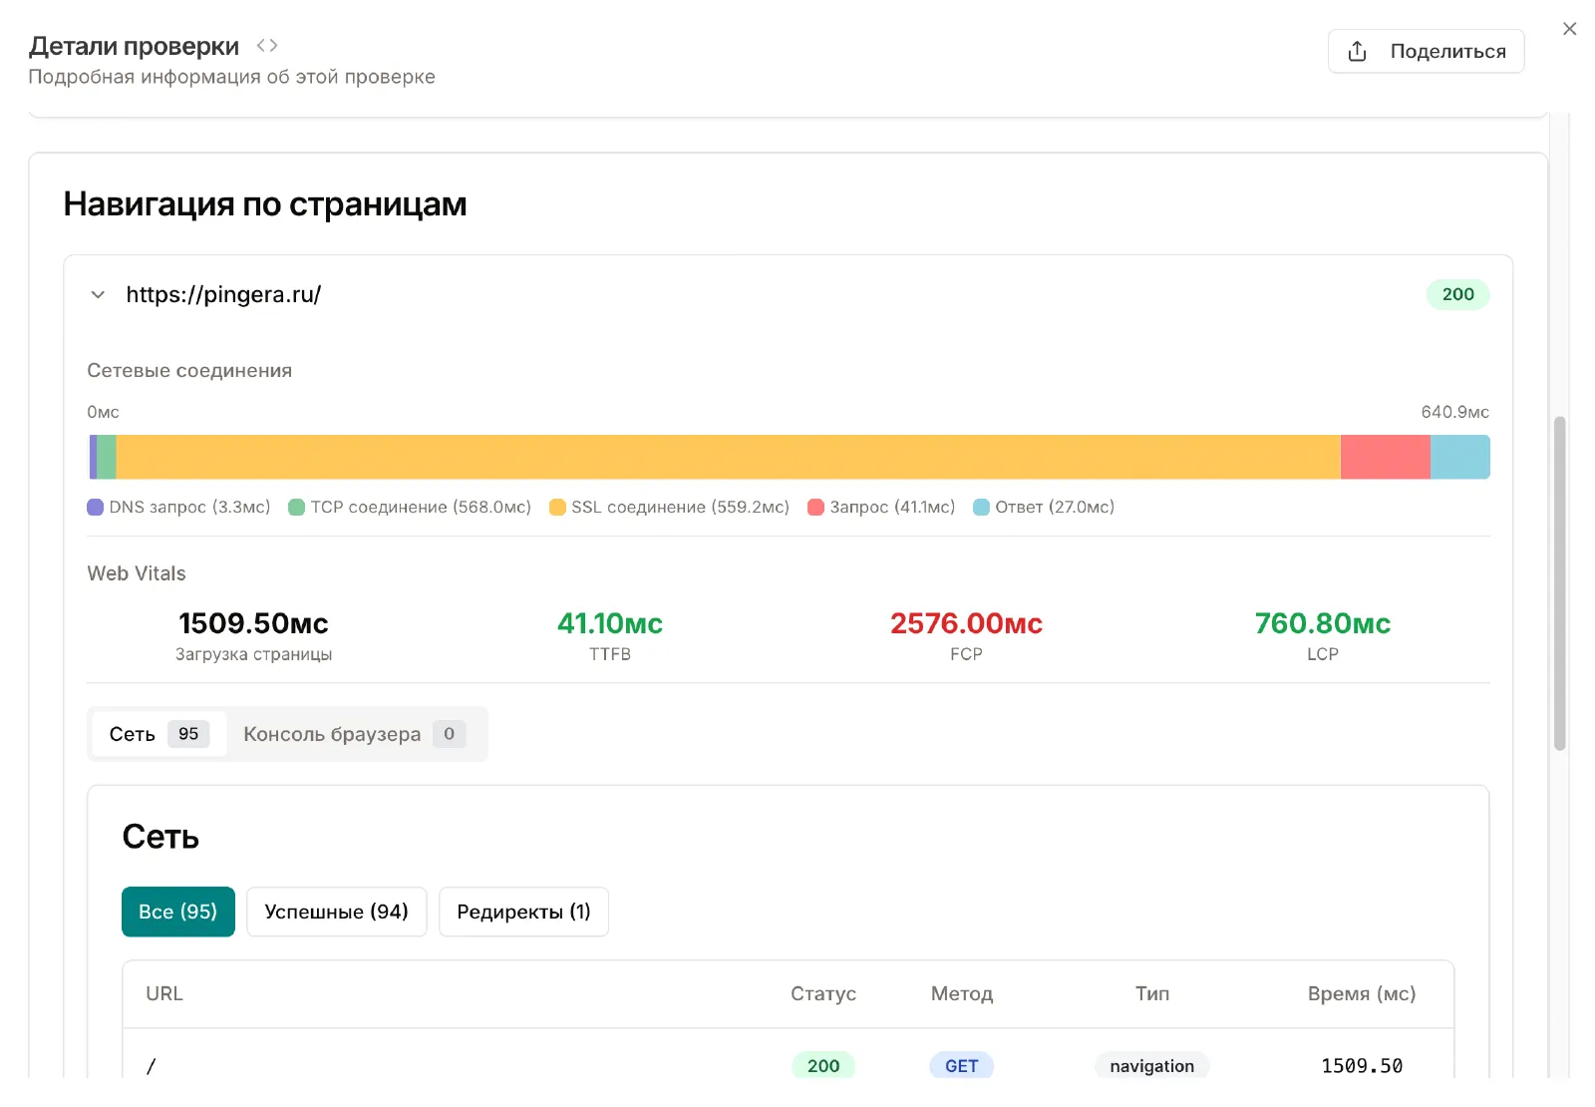The image size is (1595, 1107).
Task: Click the Сетевые соединения section label
Action: (x=189, y=370)
